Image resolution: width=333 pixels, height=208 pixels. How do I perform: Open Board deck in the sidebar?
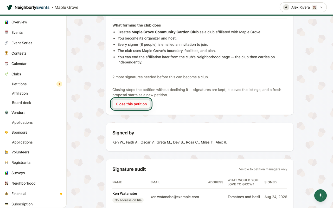coord(22,103)
